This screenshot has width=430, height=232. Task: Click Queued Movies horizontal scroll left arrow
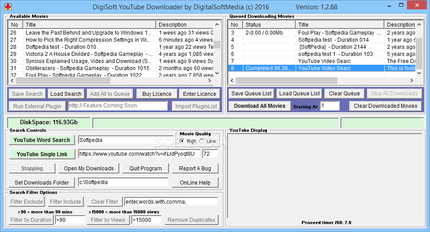232,80
